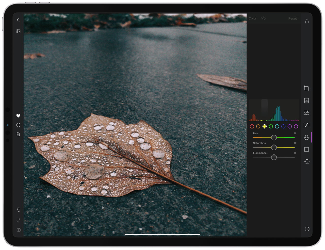Tap the home indicator bar
The width and height of the screenshot is (325, 250).
click(x=162, y=235)
